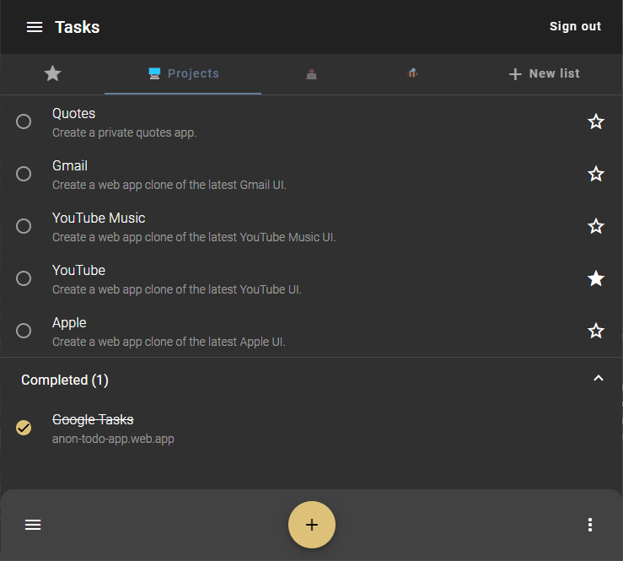Image resolution: width=623 pixels, height=561 pixels.
Task: Click the plus icon beside New list
Action: [515, 74]
